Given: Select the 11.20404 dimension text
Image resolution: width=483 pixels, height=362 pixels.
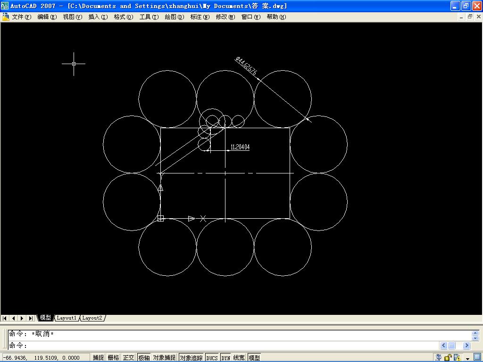Looking at the screenshot, I should click(x=240, y=147).
